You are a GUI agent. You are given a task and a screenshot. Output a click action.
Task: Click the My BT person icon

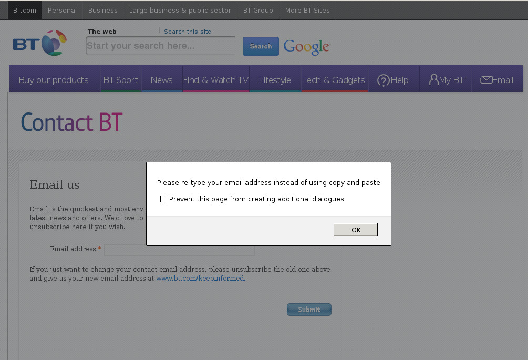click(434, 79)
